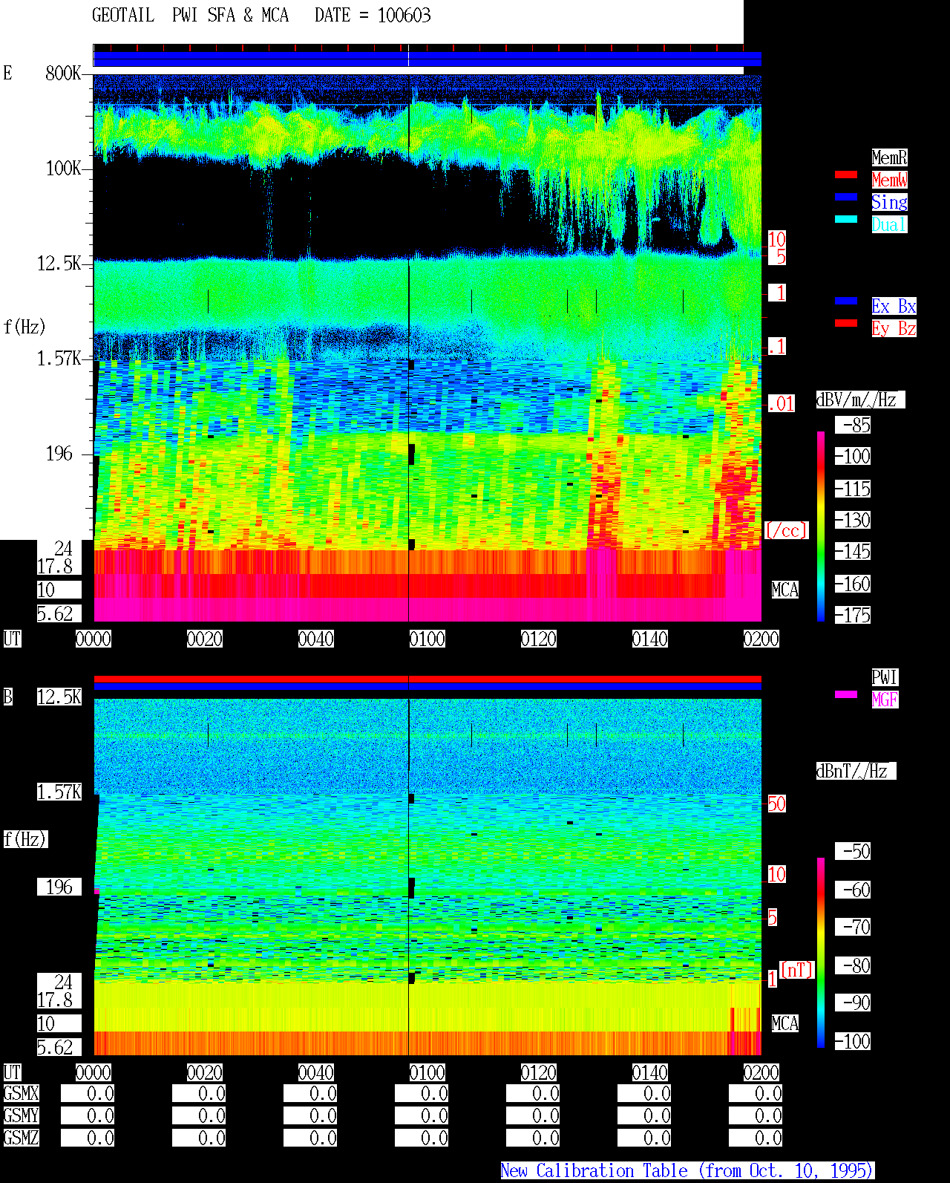Click the GSMY value under 0100
Viewport: 950px width, 1183px height.
coord(422,1115)
